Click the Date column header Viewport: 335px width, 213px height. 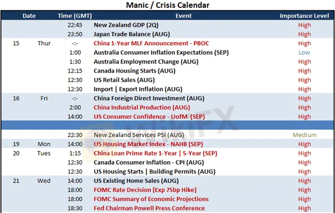(29, 16)
